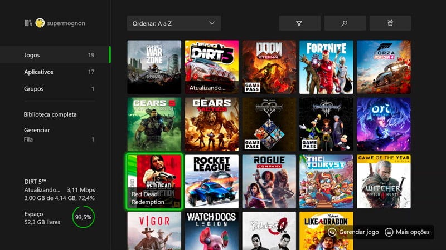Select the Gears Tactics tile
Image resolution: width=446 pixels, height=250 pixels.
[x=212, y=124]
